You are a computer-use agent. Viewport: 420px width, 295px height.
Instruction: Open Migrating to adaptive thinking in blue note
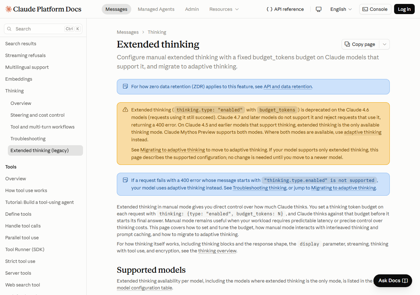[344, 188]
